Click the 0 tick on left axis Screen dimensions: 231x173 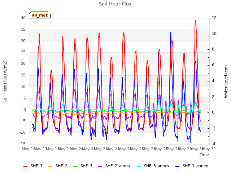coord(25,110)
